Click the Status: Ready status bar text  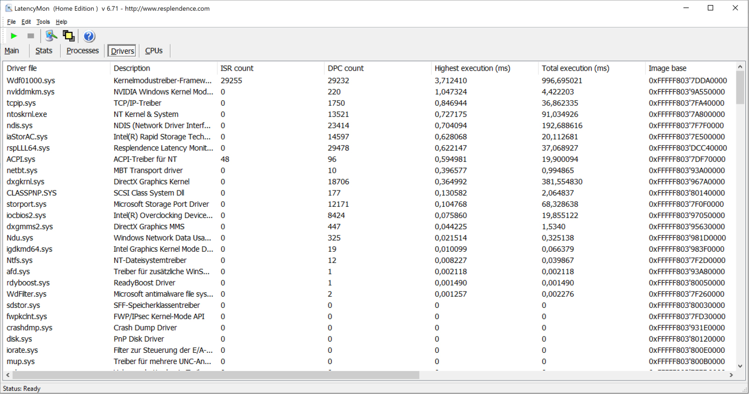[22, 388]
